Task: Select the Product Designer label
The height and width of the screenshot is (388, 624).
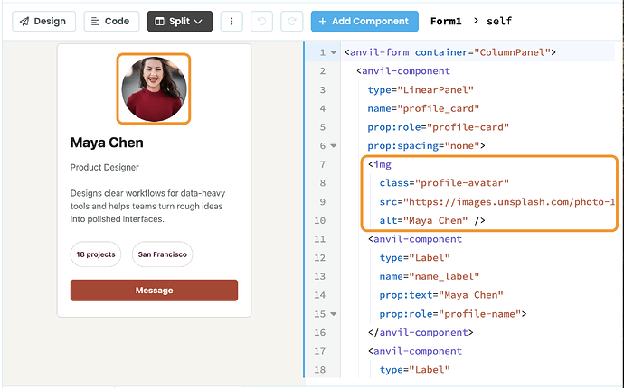Action: (105, 167)
